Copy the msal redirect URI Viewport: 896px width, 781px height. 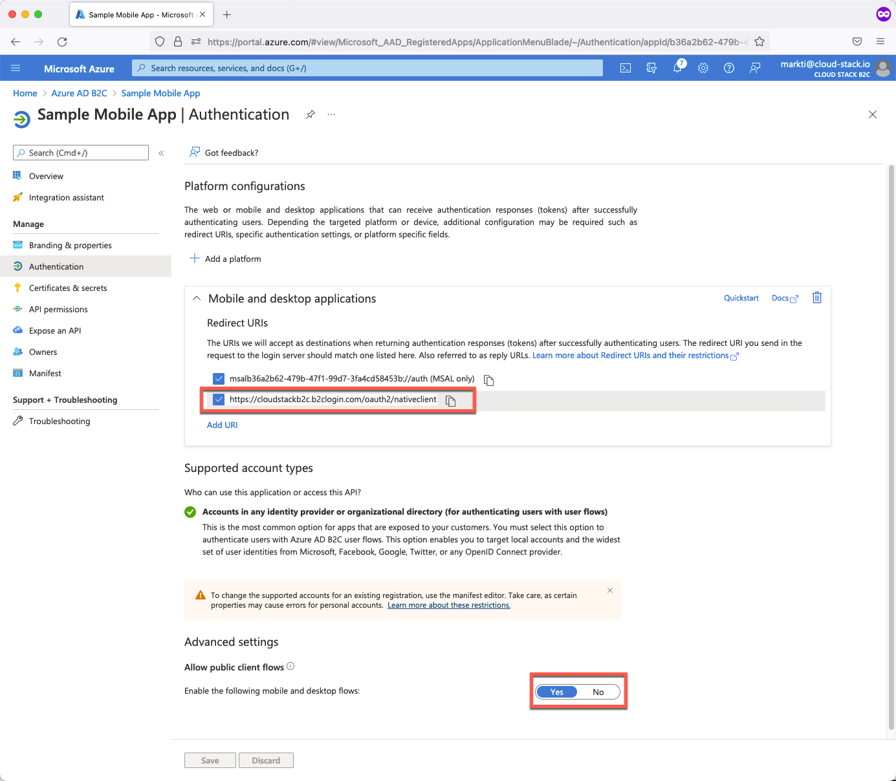click(489, 380)
